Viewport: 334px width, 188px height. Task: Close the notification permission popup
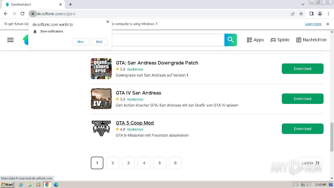(x=108, y=22)
